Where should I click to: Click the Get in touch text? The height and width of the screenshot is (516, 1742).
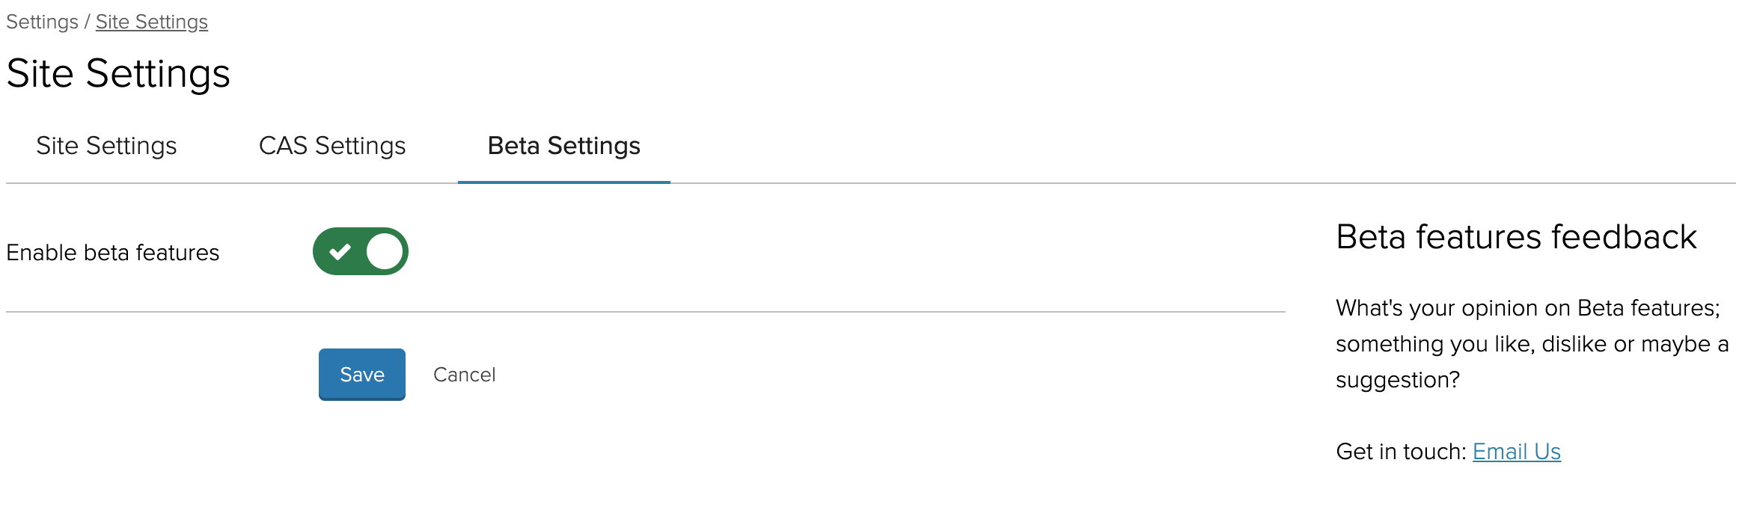pyautogui.click(x=1400, y=452)
